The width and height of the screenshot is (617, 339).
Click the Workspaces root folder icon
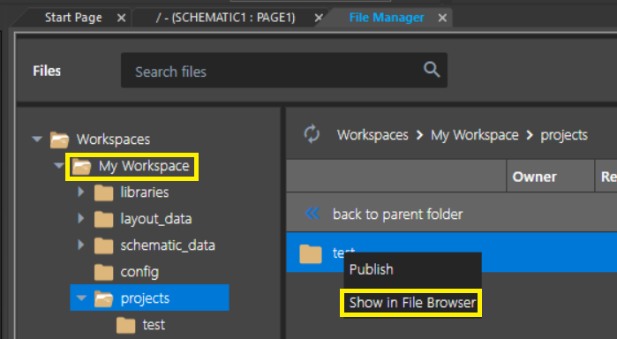click(59, 139)
